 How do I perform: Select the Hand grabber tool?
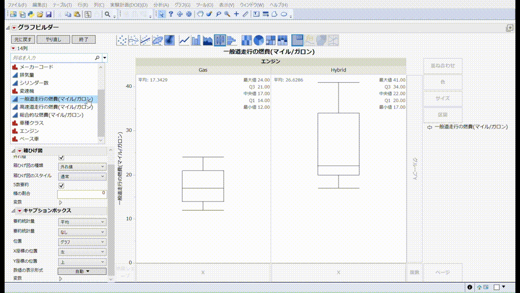(x=200, y=14)
